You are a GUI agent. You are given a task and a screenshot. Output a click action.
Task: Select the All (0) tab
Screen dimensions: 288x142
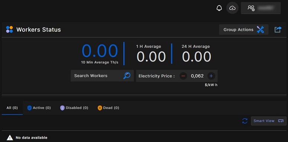tap(12, 108)
